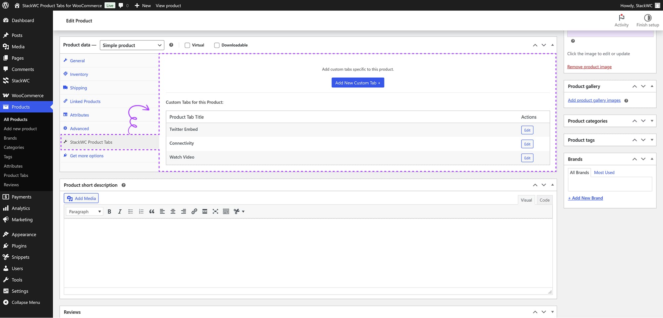
Task: Open the Simple product type dropdown
Action: (x=132, y=45)
